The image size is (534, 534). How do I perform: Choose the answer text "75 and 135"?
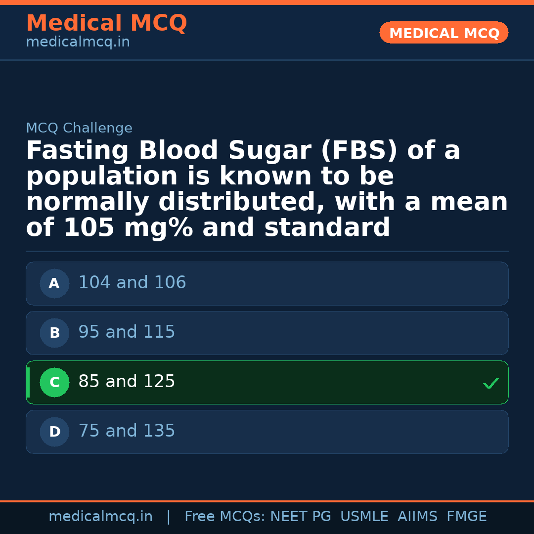point(127,431)
